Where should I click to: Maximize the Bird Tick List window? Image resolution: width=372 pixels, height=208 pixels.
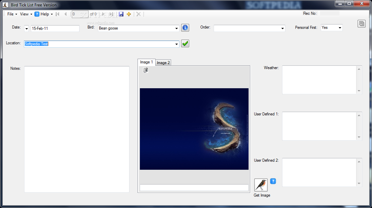coord(349,4)
